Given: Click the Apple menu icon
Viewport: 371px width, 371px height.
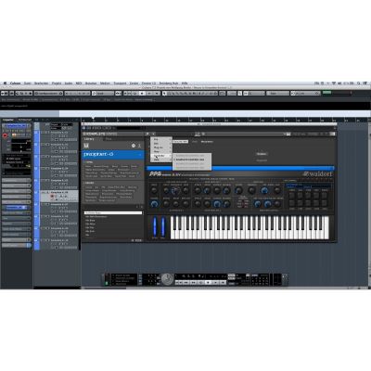Looking at the screenshot, I should [x=5, y=83].
